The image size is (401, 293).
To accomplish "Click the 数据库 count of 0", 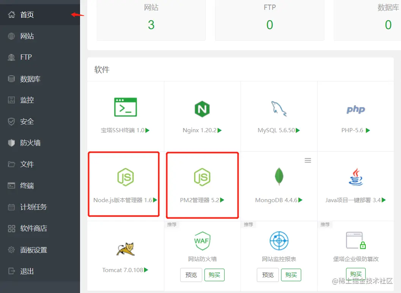I will click(x=388, y=25).
